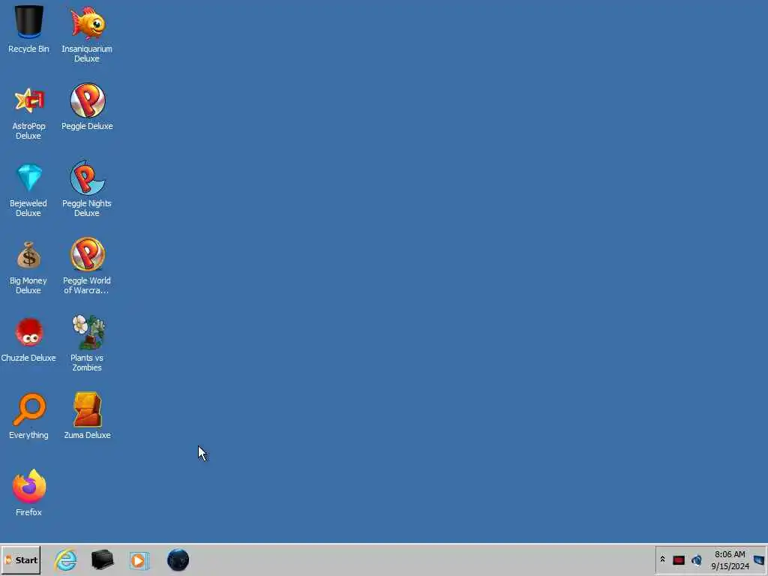Viewport: 768px width, 576px height.
Task: Open the media player taskbar icon
Action: (139, 560)
